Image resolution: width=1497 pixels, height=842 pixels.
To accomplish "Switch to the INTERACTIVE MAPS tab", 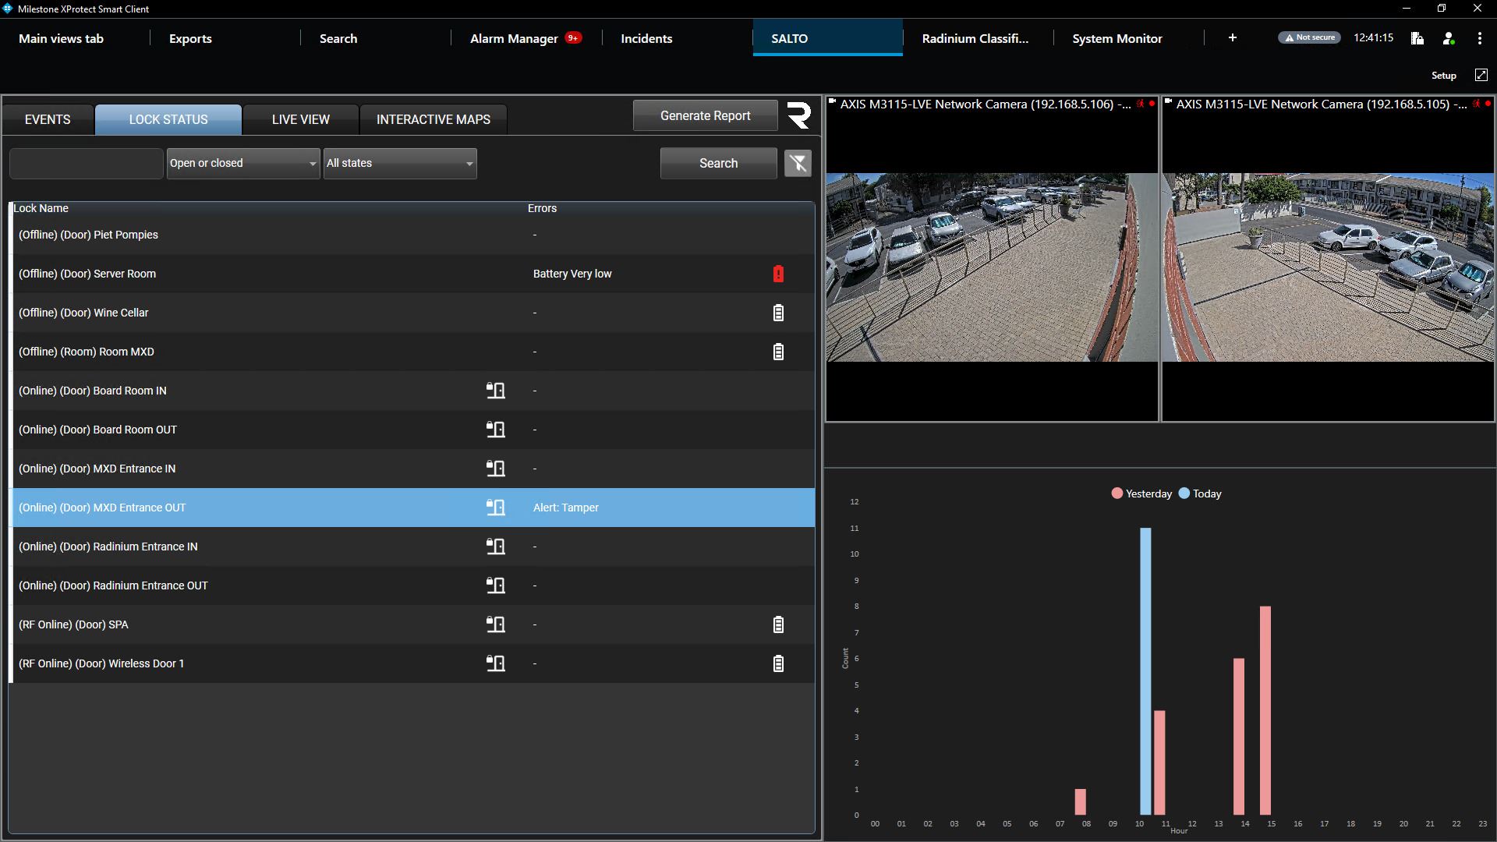I will pos(433,119).
